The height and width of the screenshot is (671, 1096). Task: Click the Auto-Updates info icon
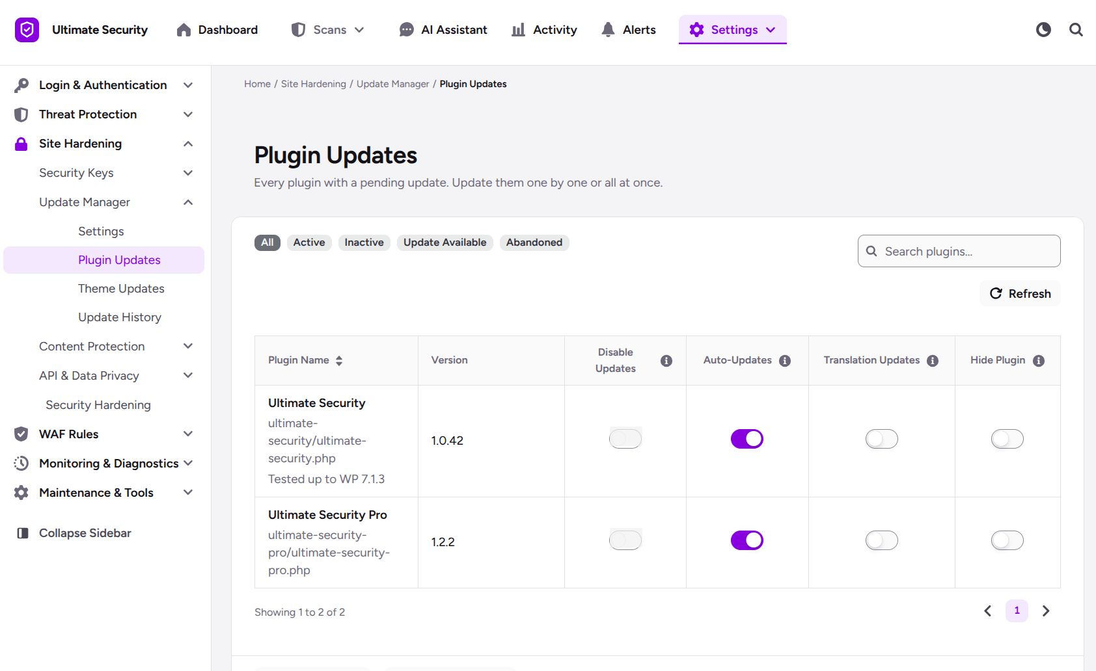(x=785, y=361)
